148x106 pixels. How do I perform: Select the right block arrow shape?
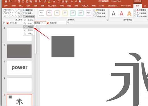(x=19, y=13)
